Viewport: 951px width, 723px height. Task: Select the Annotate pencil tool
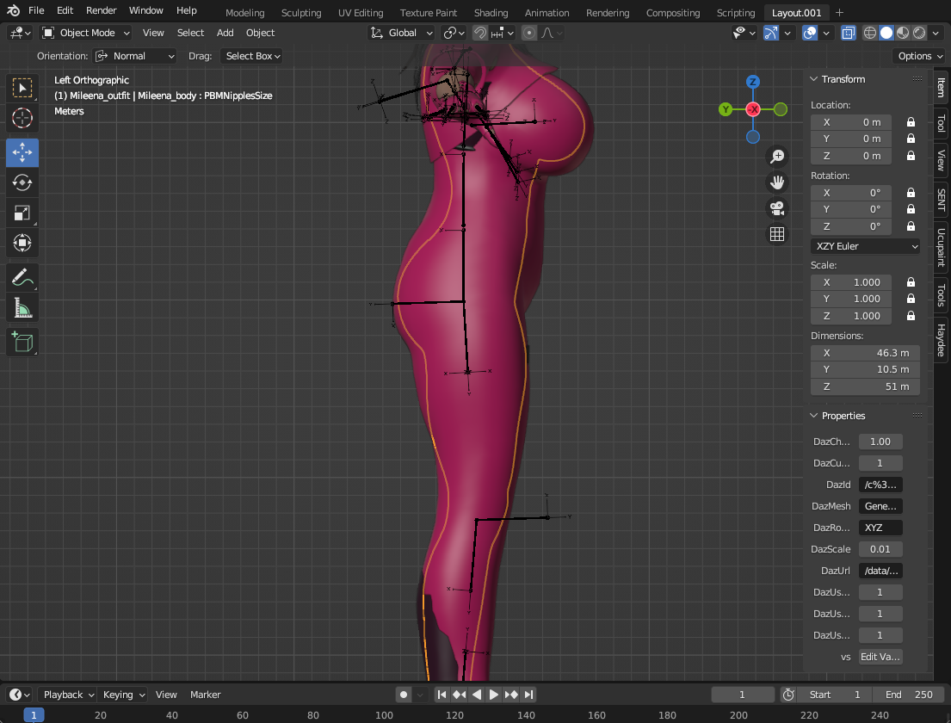pyautogui.click(x=22, y=277)
